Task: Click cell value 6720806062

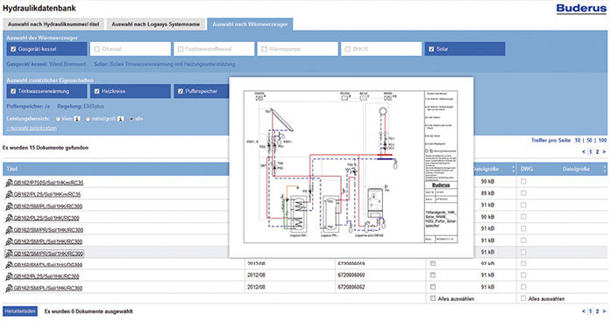Action: click(x=352, y=287)
